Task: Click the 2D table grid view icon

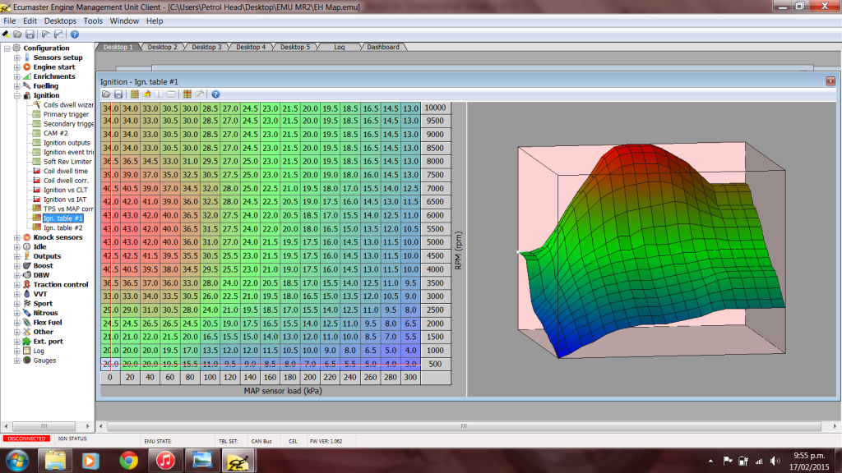Action: pyautogui.click(x=134, y=94)
